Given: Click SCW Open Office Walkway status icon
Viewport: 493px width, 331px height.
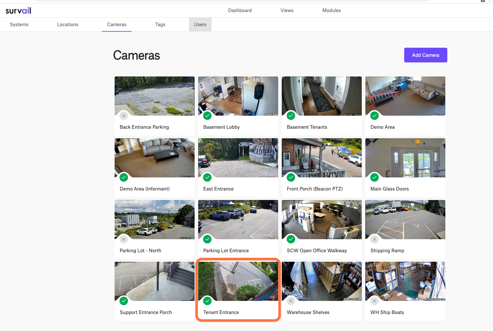Looking at the screenshot, I should pos(291,239).
